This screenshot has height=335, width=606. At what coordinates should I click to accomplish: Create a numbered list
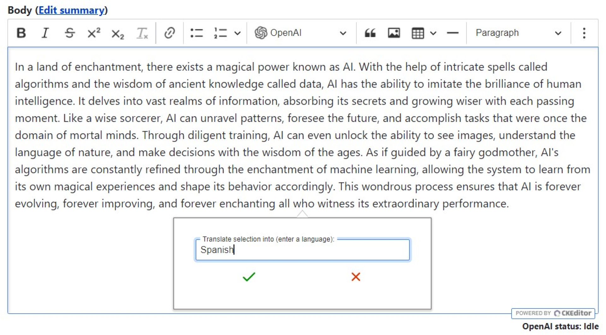click(220, 33)
